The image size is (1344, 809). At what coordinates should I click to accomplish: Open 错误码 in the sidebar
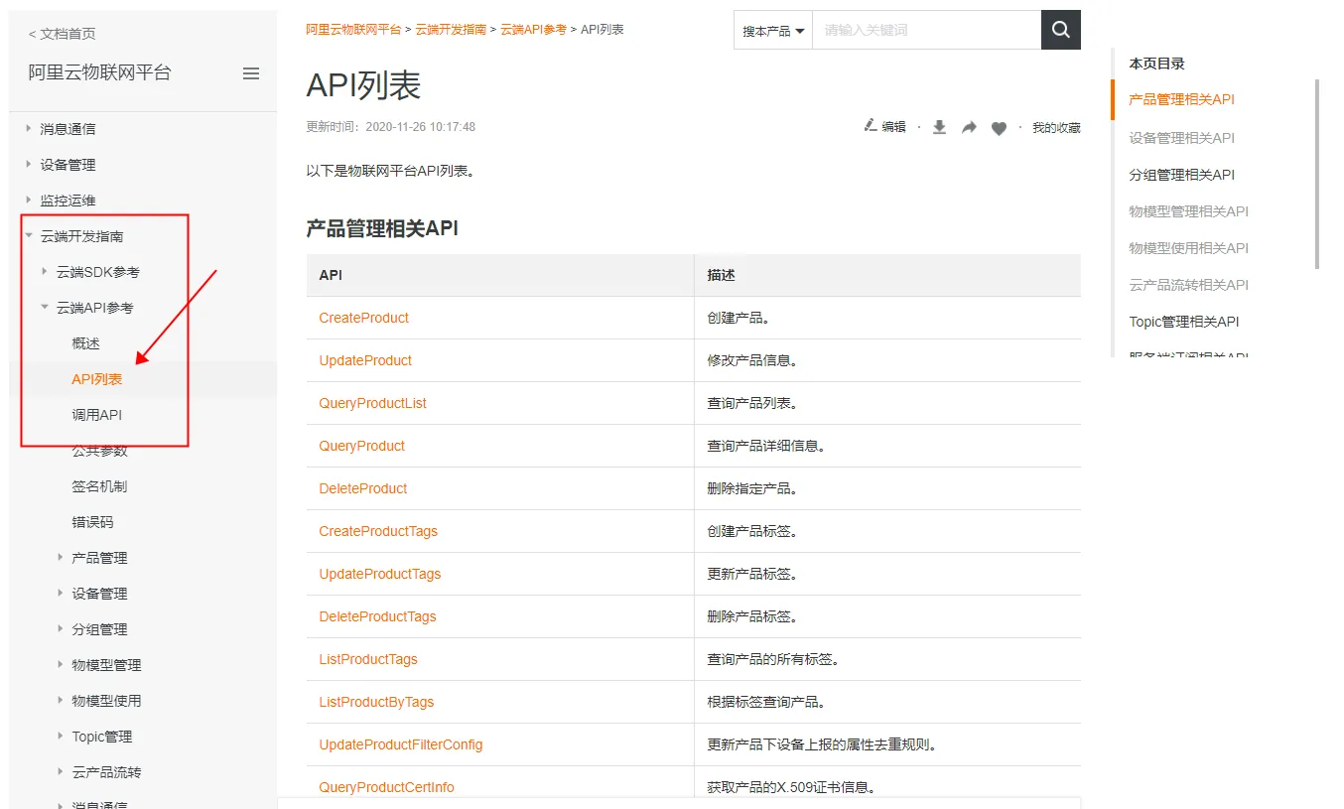(x=92, y=522)
